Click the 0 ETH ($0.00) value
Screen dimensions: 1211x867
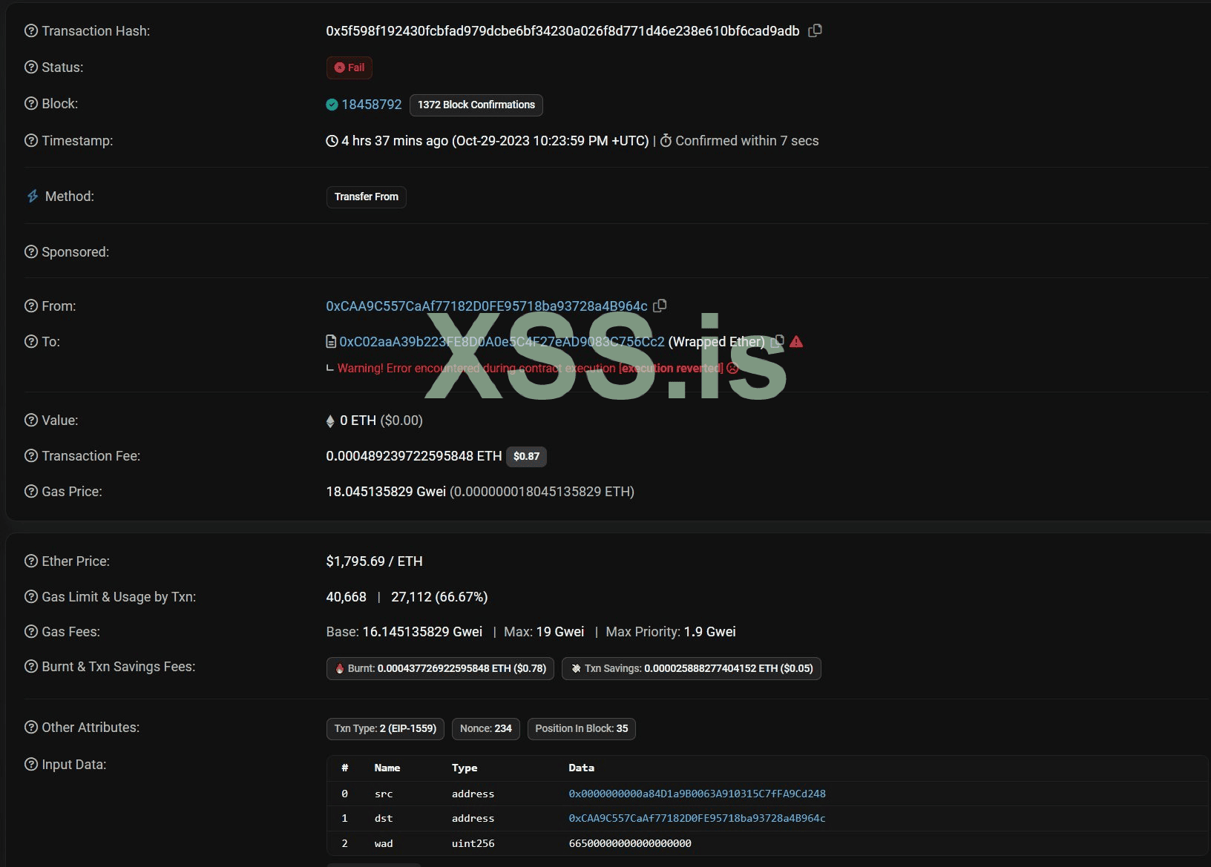381,421
